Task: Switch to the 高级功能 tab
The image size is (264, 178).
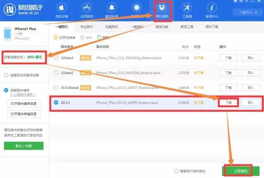Action: pos(162,27)
